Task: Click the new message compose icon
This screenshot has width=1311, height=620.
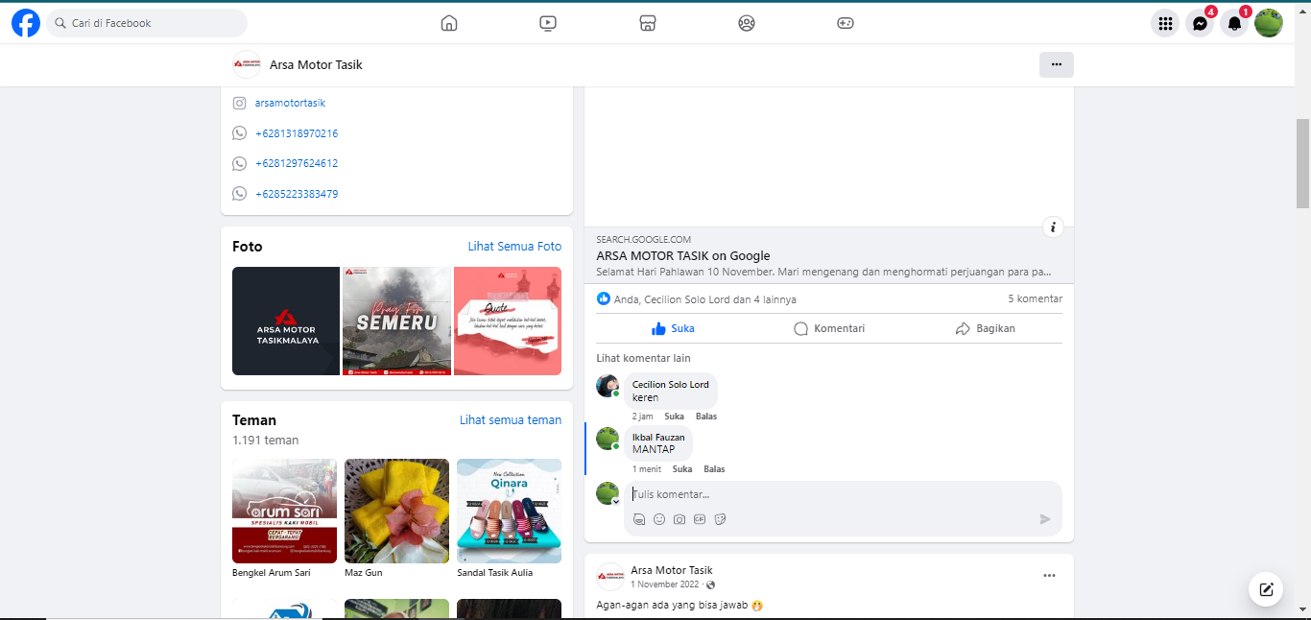Action: click(x=1266, y=589)
